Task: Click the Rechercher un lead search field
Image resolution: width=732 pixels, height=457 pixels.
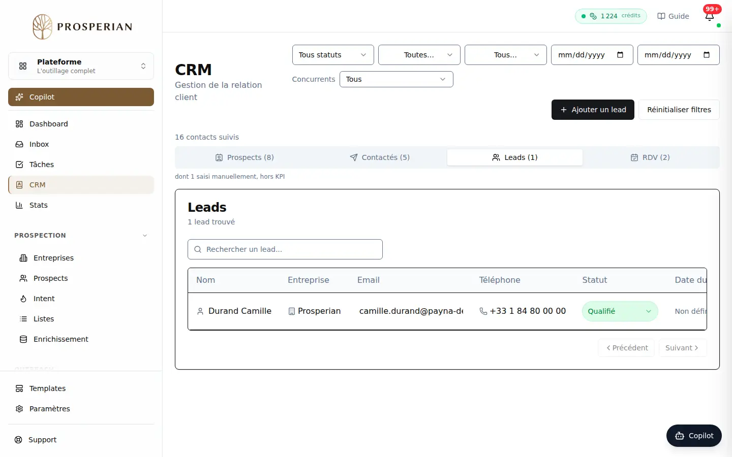Action: pyautogui.click(x=285, y=249)
